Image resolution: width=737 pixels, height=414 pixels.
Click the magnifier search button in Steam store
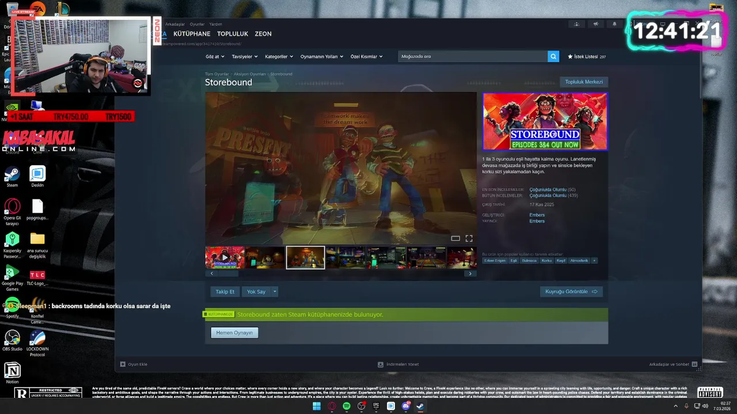click(x=553, y=56)
